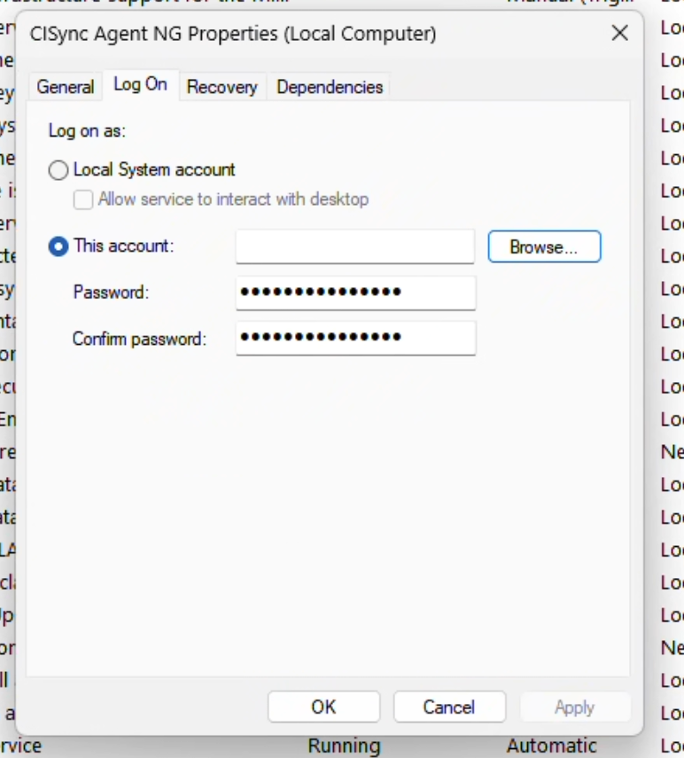684x758 pixels.
Task: Confirm with the OK button
Action: tap(323, 707)
